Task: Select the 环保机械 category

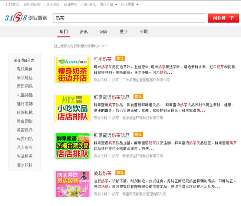Action: (24, 113)
